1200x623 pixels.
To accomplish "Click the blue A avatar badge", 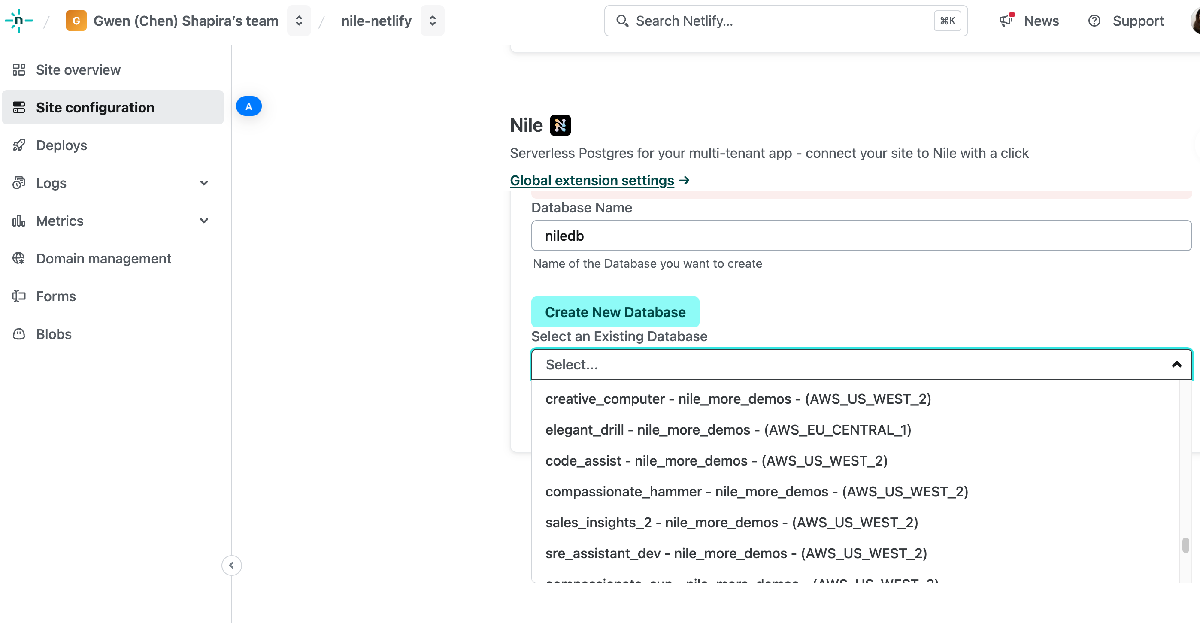I will coord(249,106).
